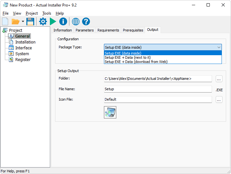Click the blue question mark help icon
The image size is (231, 174).
(x=86, y=21)
